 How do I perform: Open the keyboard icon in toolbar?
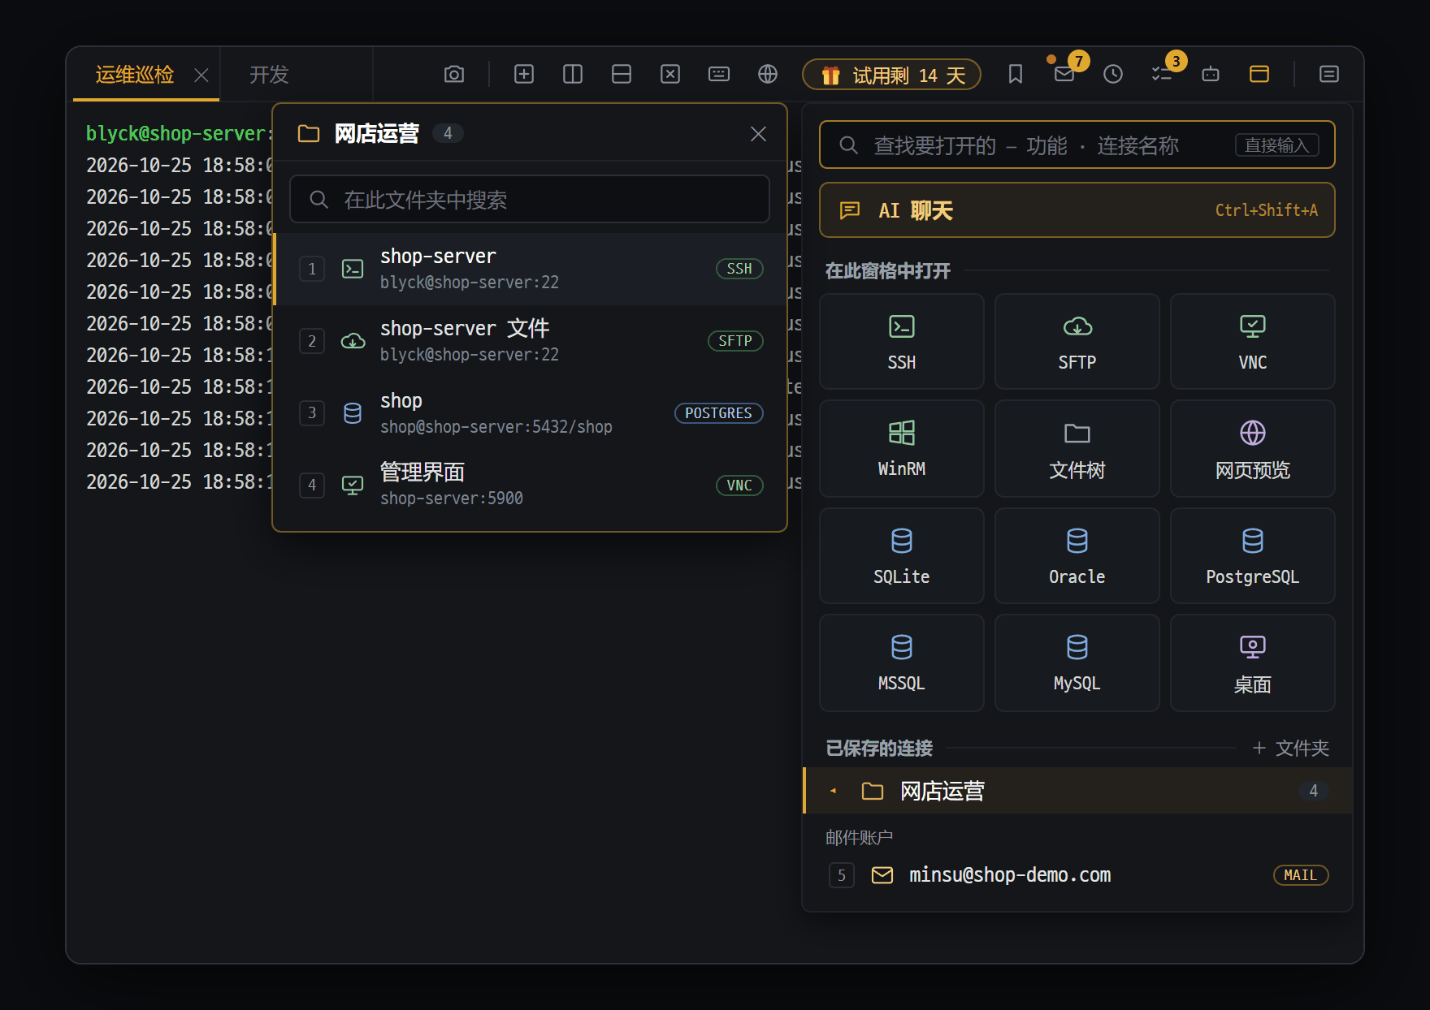(x=719, y=75)
